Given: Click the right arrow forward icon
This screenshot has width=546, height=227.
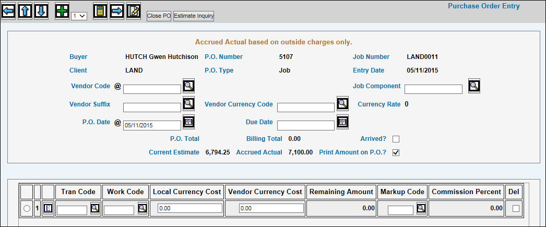Looking at the screenshot, I should [117, 11].
